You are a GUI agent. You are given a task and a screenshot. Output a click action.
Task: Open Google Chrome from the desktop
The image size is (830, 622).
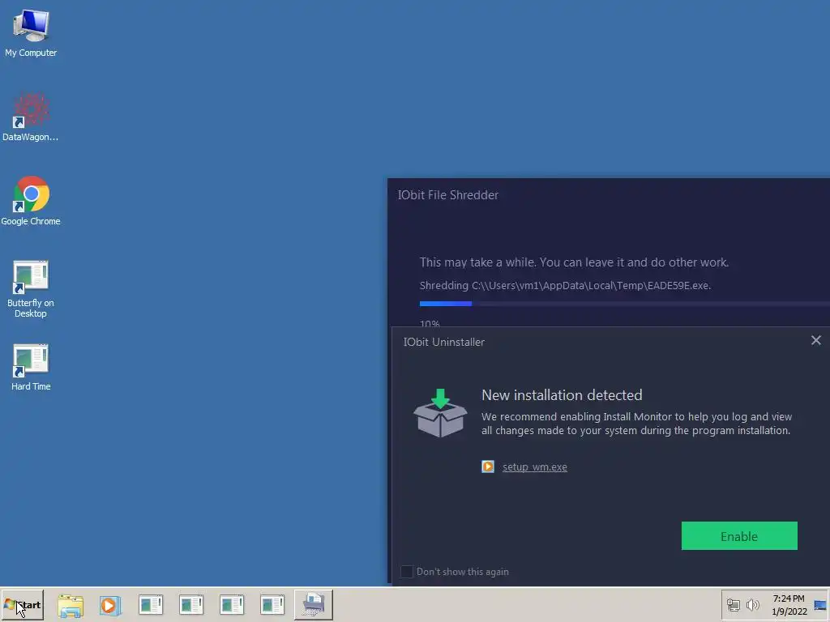point(31,201)
